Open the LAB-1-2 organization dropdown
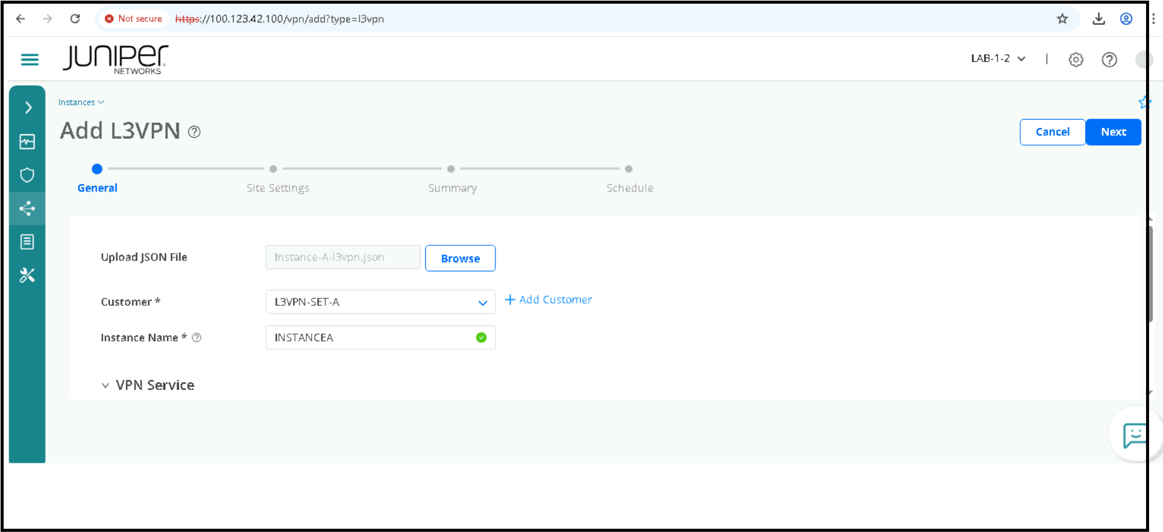1163x532 pixels. [x=998, y=58]
